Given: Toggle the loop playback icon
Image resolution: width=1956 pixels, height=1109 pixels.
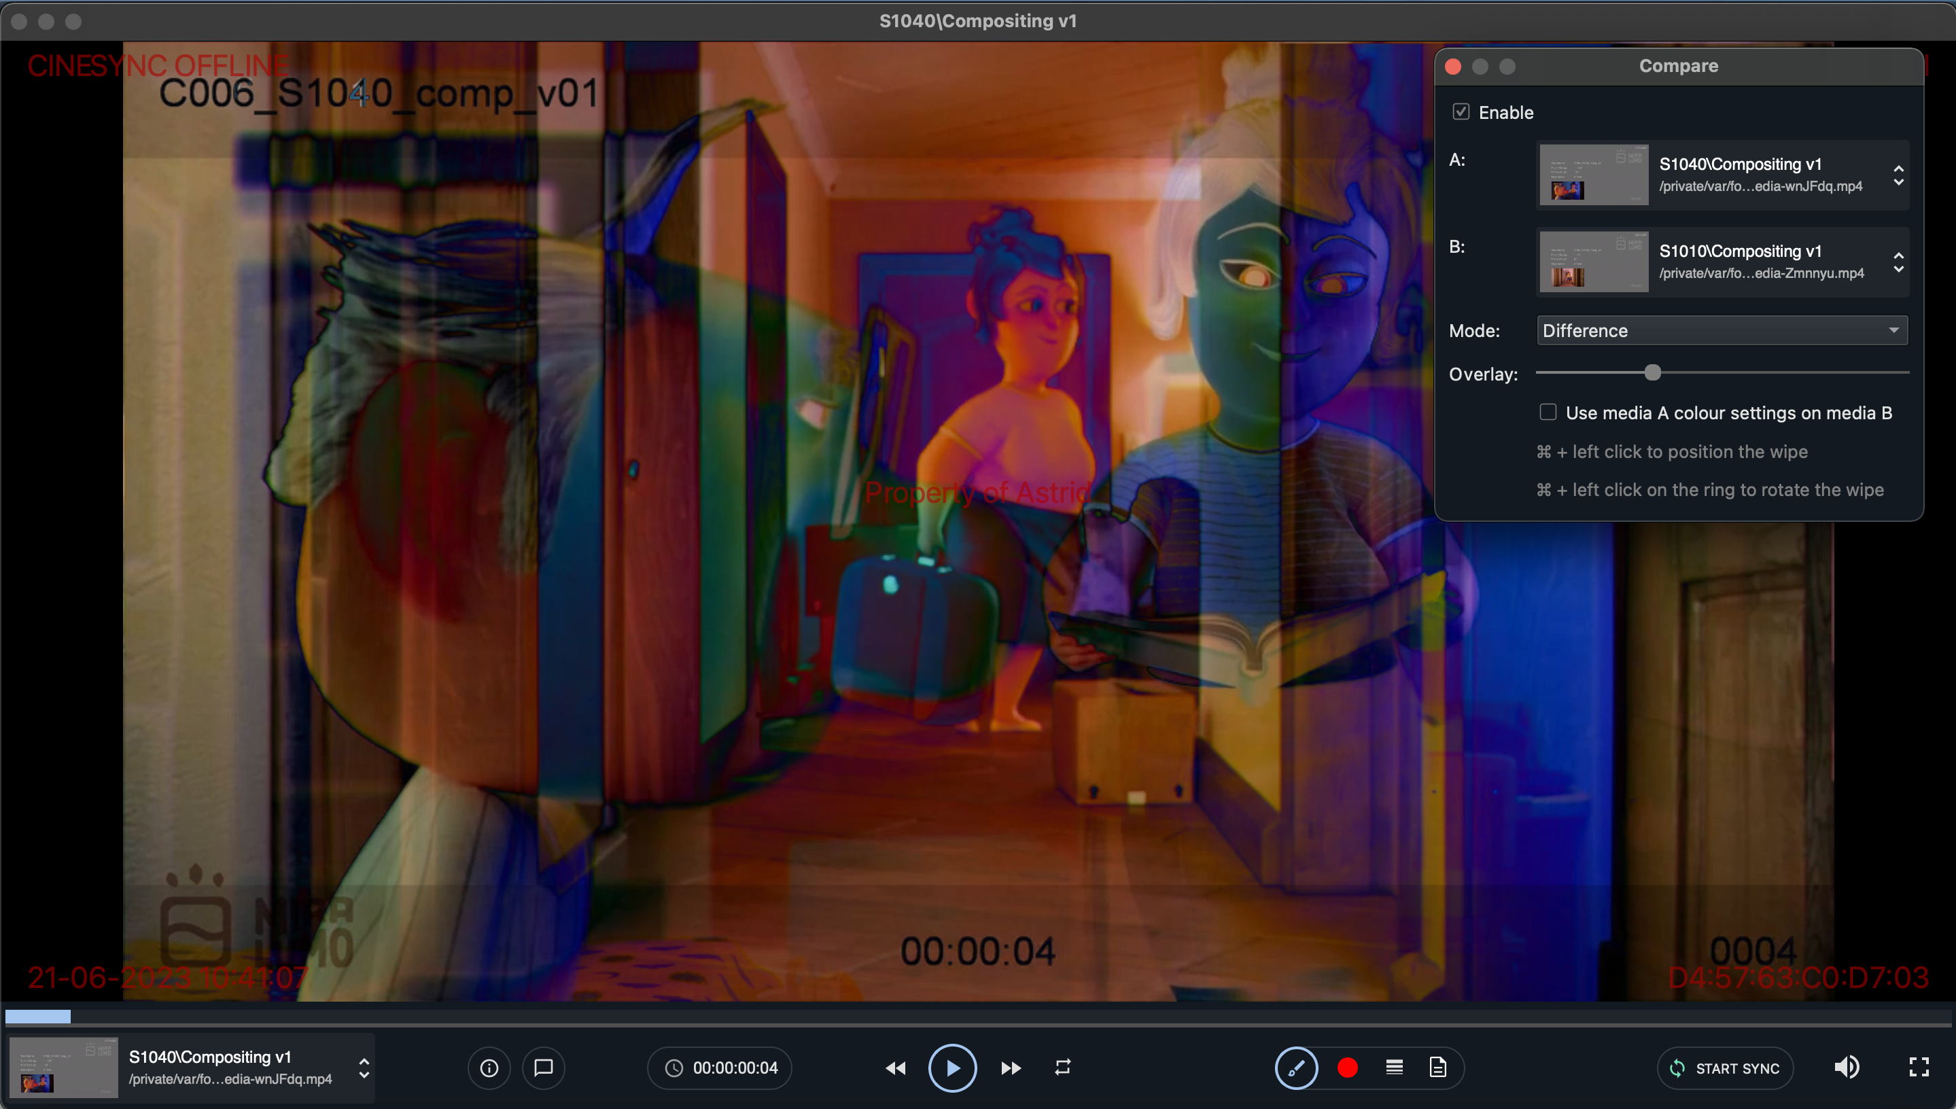Looking at the screenshot, I should pyautogui.click(x=1062, y=1067).
